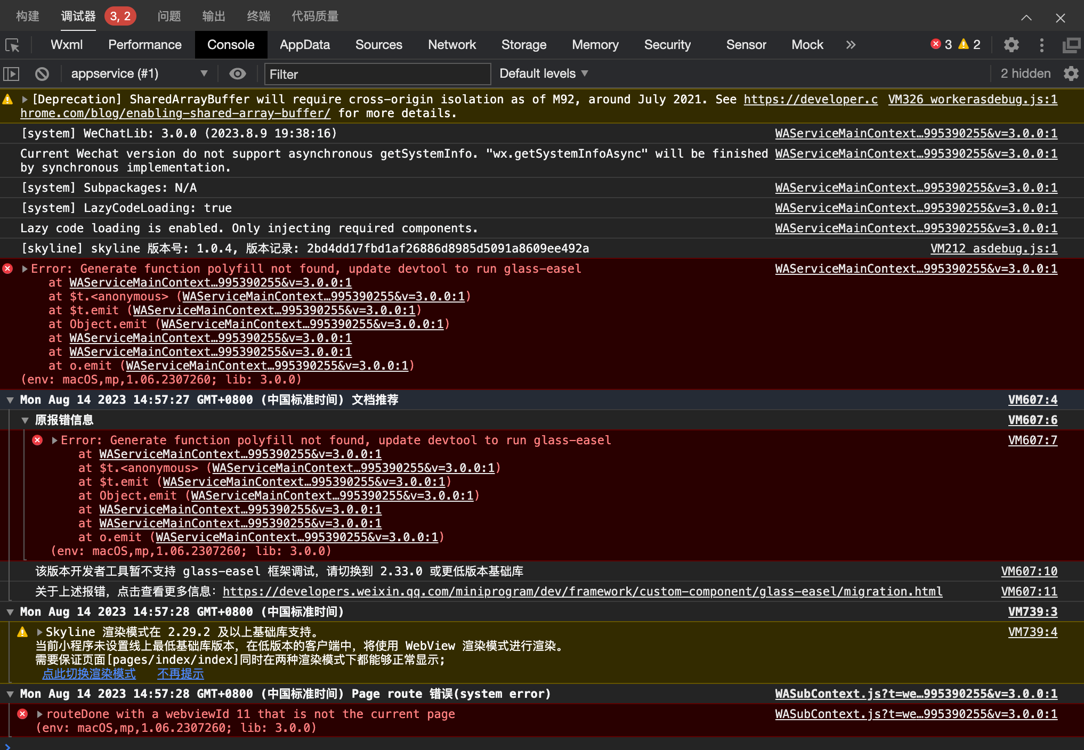Click the undock panel window icon

pos(1071,45)
